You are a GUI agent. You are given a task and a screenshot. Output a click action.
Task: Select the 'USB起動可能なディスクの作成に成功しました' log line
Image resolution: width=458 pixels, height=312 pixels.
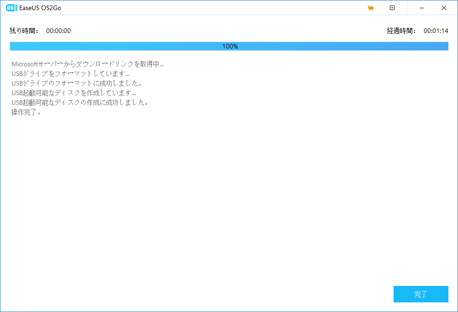point(80,102)
